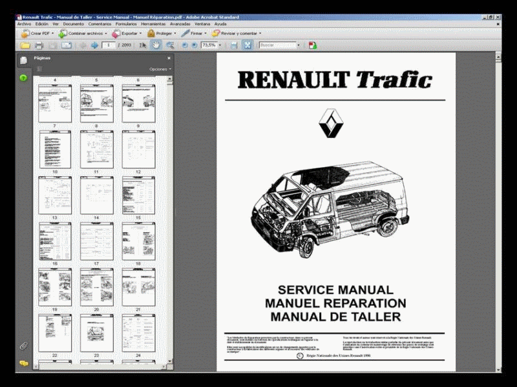
Task: Click thumbnails panel scroll down arrow
Action: pos(170,361)
